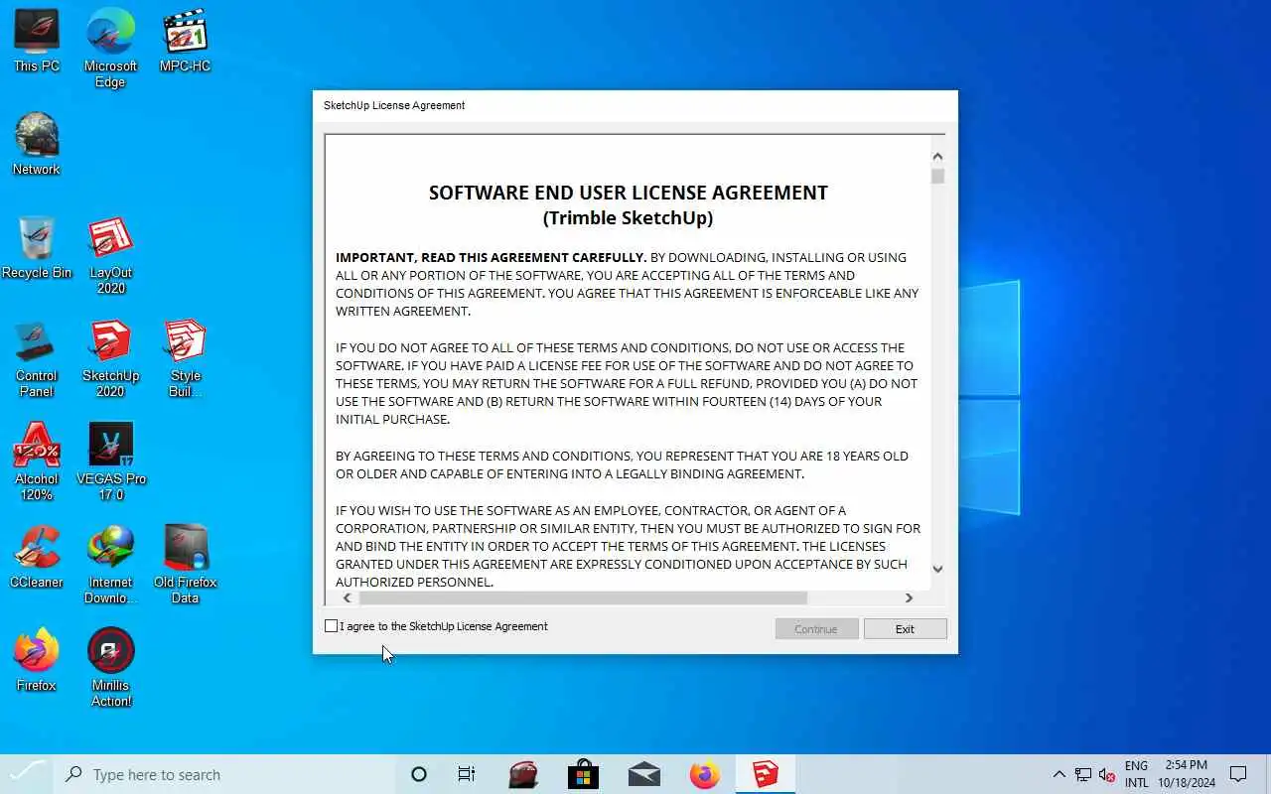Open the notification center icon
The image size is (1271, 794).
tap(1238, 774)
